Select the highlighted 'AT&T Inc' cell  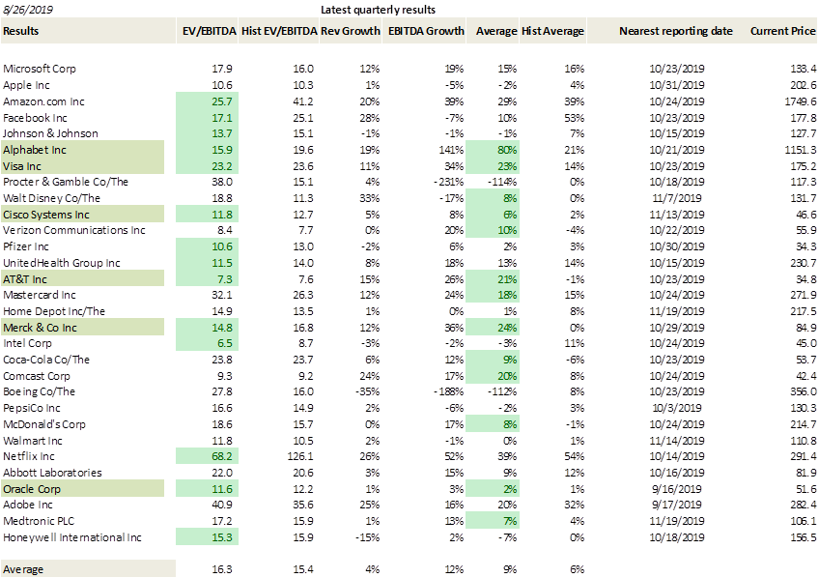tap(82, 279)
